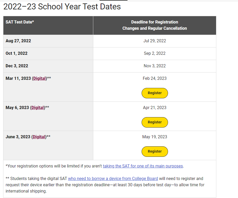This screenshot has height=198, width=238.
Task: Open the Digital link for May 6, 2023
Action: [x=37, y=107]
